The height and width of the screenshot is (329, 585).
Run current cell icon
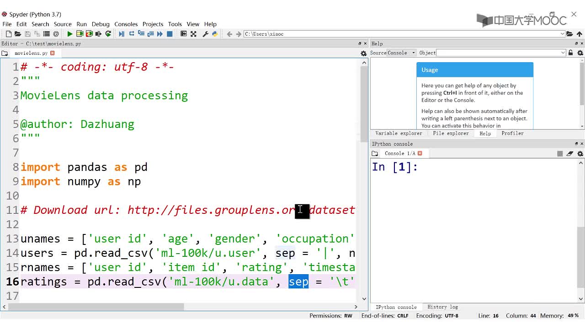(x=80, y=34)
